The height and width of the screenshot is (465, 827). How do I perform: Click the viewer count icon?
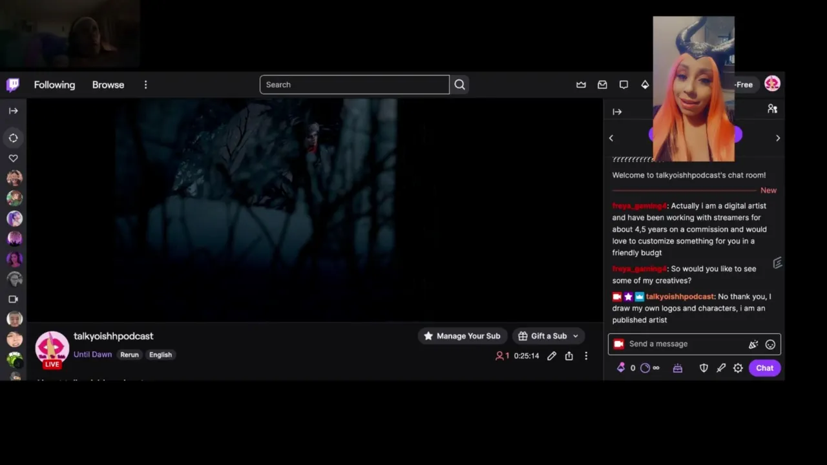tap(499, 356)
